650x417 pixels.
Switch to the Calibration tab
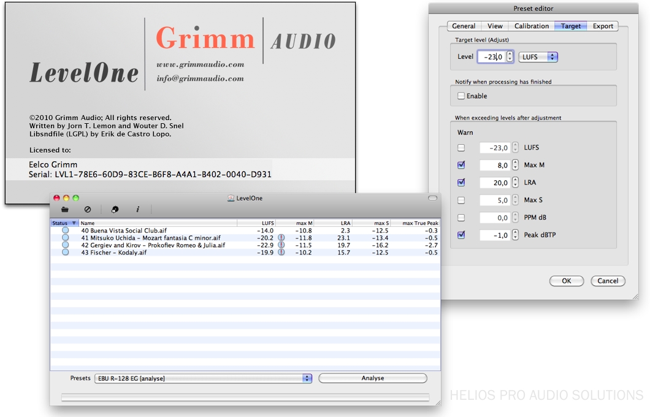click(532, 26)
